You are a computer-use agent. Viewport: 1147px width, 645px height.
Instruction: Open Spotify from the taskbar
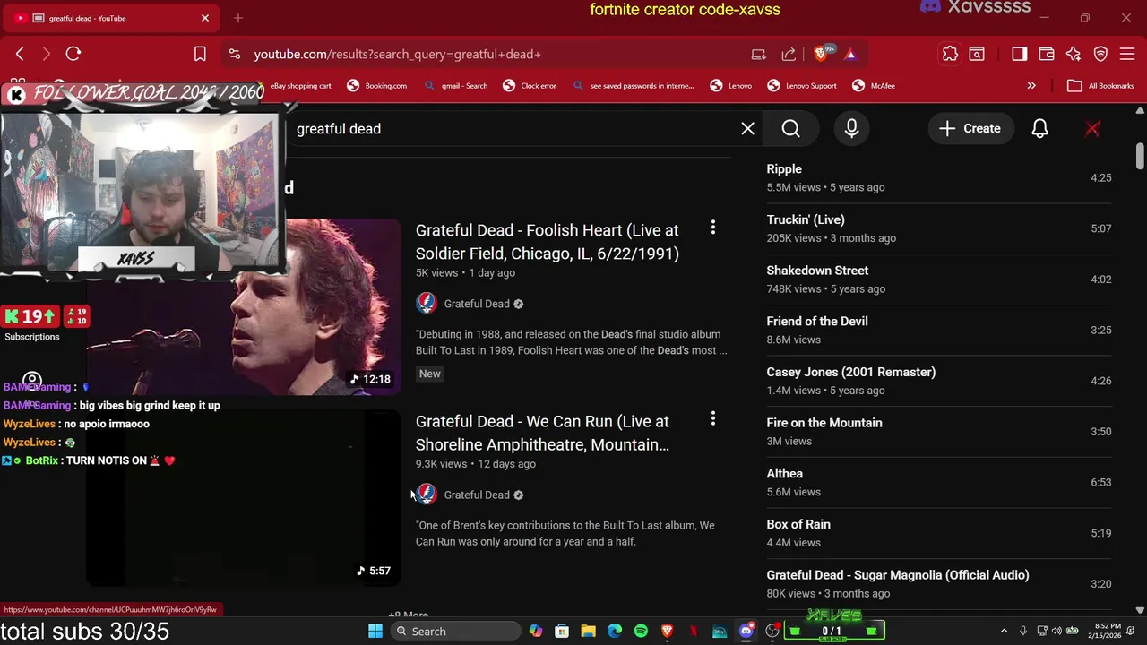(x=641, y=631)
